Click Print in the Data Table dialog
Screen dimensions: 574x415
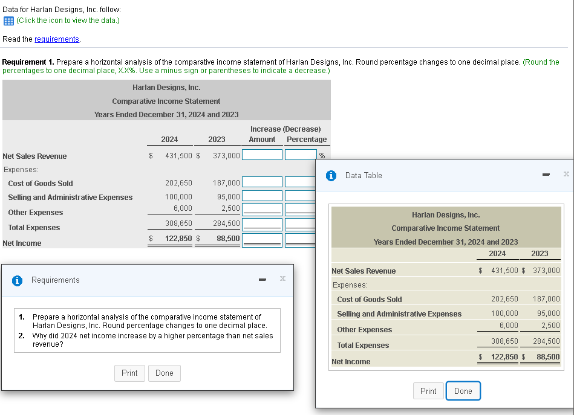click(x=428, y=391)
